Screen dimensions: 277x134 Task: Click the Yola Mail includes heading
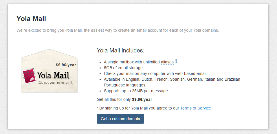(x=120, y=50)
